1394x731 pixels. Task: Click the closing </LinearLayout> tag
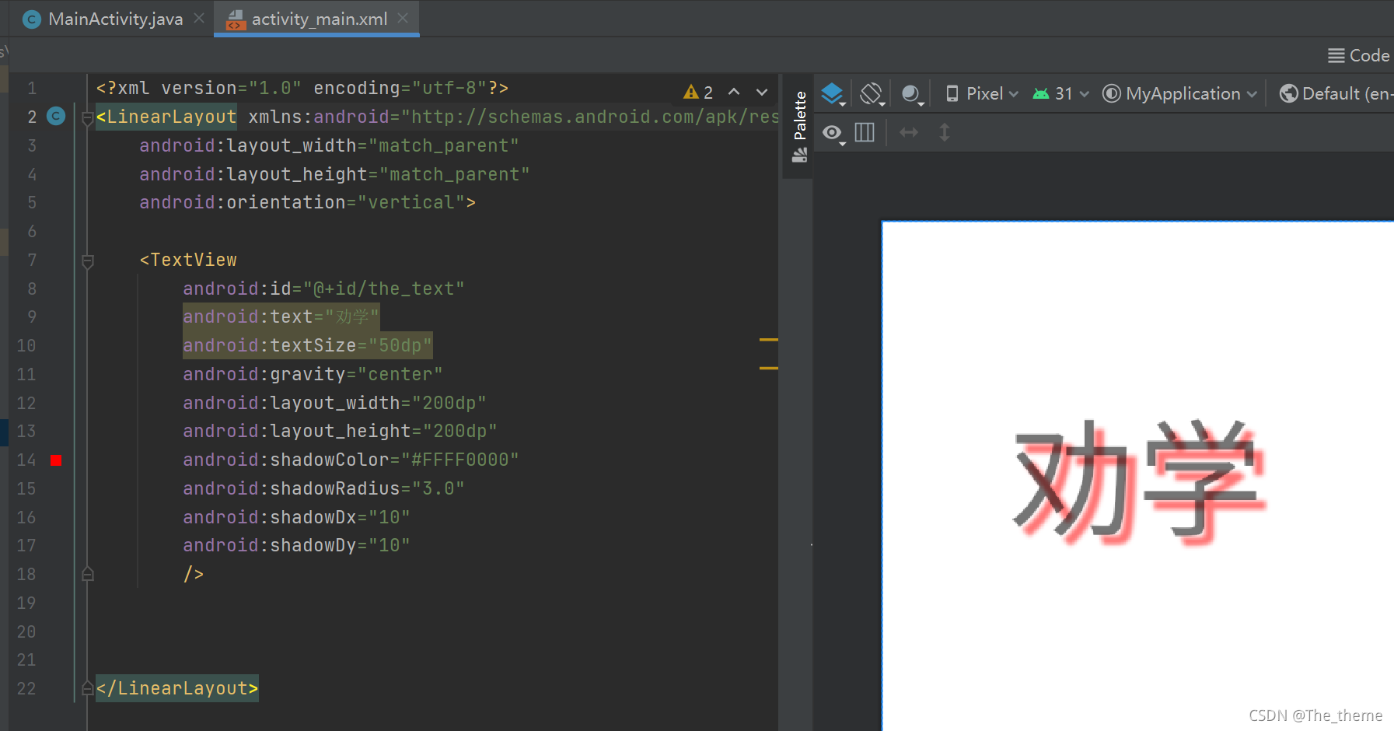click(x=177, y=688)
